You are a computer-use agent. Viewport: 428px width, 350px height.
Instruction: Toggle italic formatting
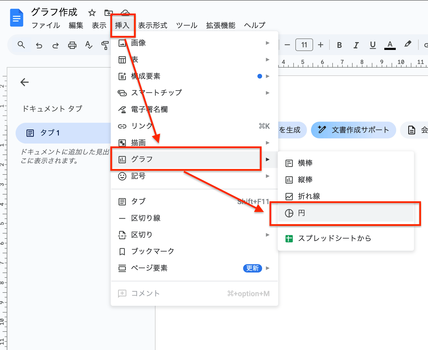356,45
